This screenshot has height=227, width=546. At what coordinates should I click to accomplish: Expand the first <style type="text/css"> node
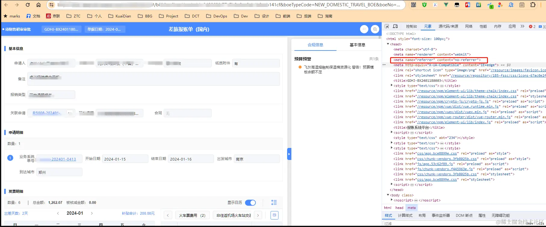[392, 86]
